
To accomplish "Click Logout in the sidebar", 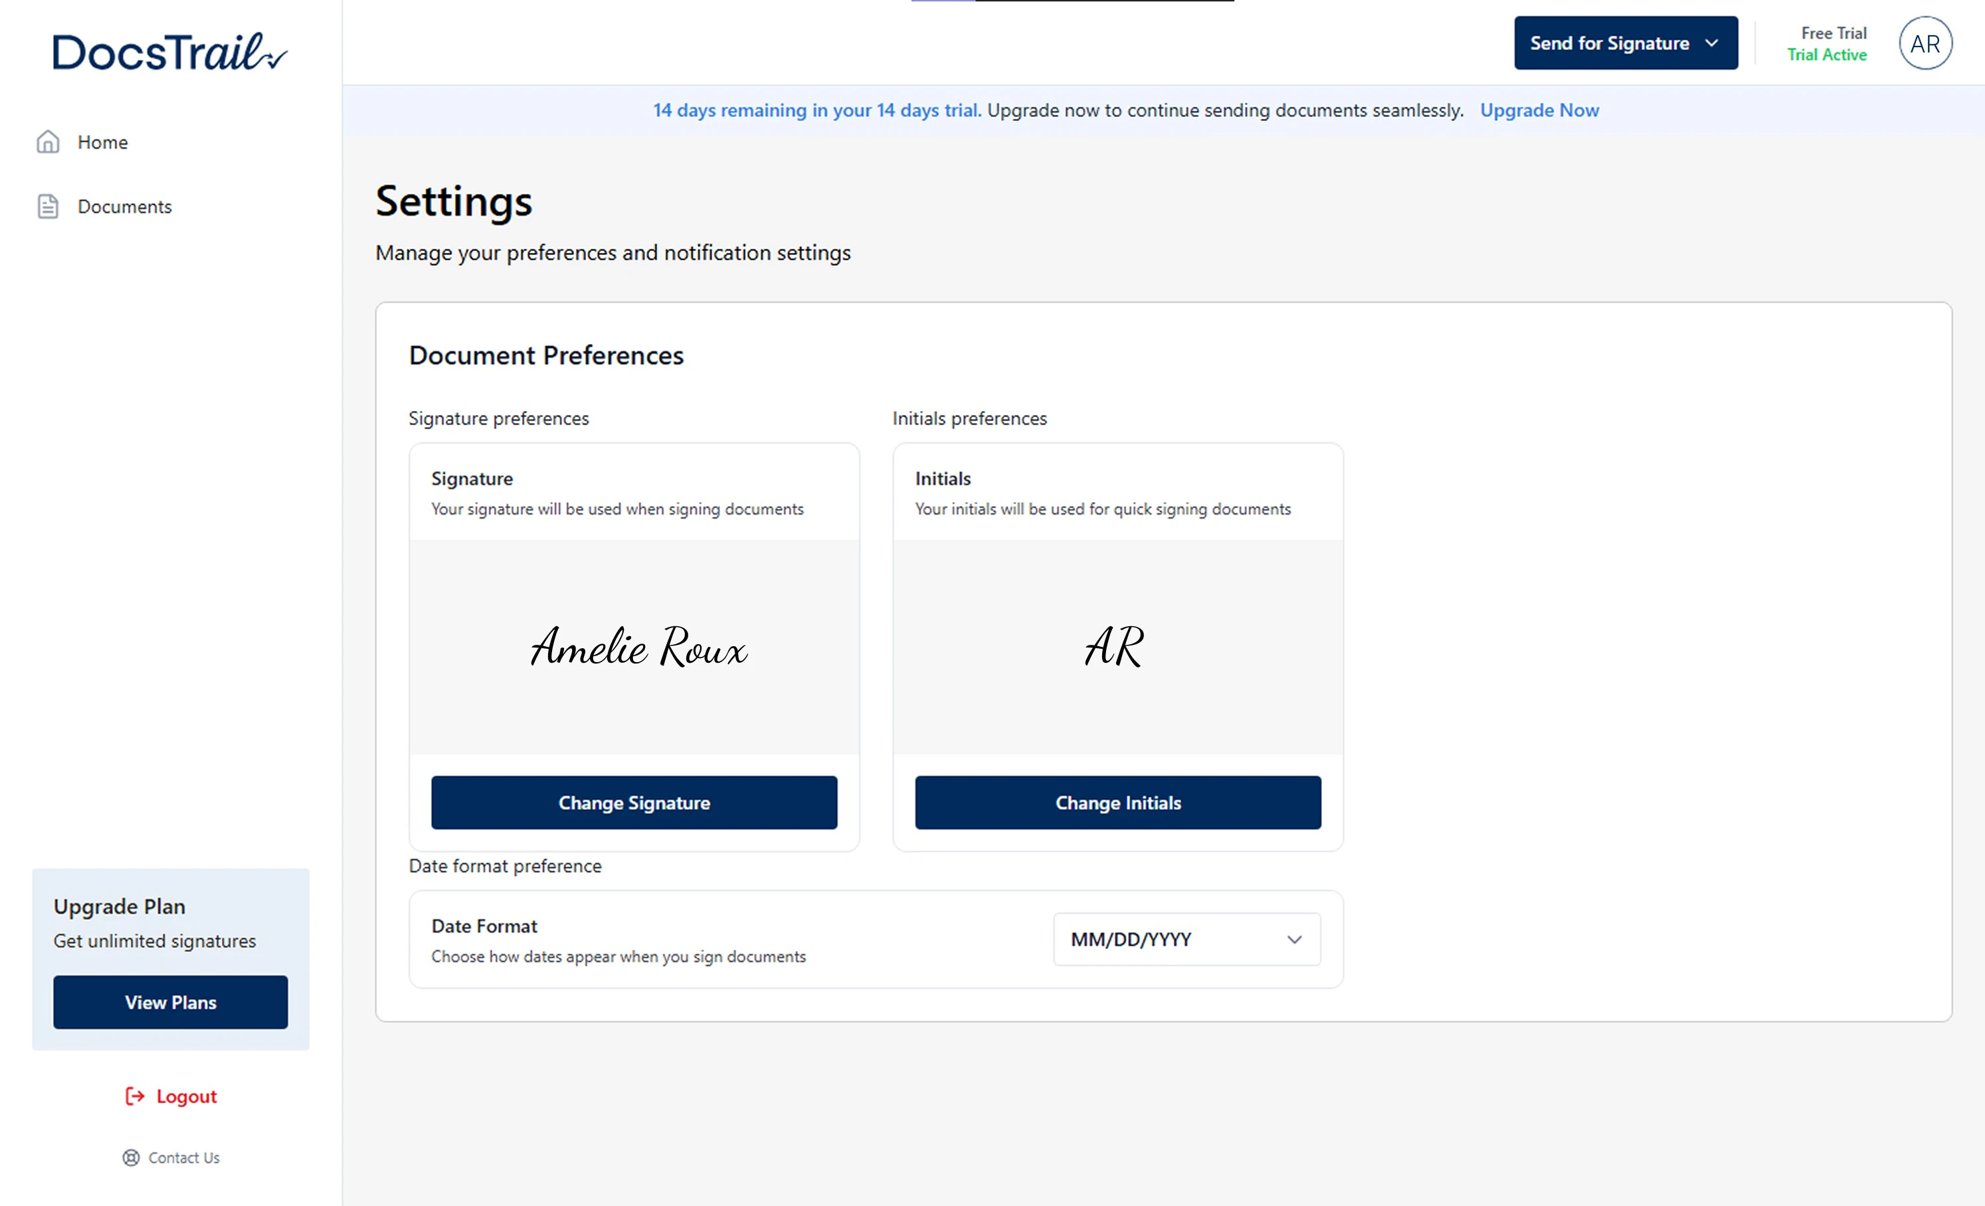I will 185,1096.
